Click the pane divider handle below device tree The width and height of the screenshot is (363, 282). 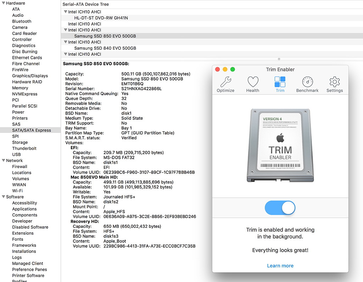(279, 59)
